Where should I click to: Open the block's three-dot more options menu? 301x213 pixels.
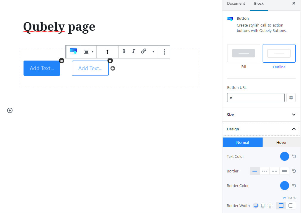(164, 52)
